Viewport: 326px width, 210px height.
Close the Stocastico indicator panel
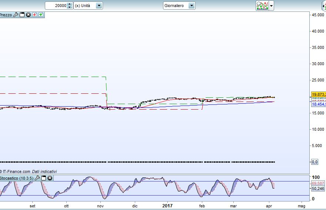click(50, 178)
